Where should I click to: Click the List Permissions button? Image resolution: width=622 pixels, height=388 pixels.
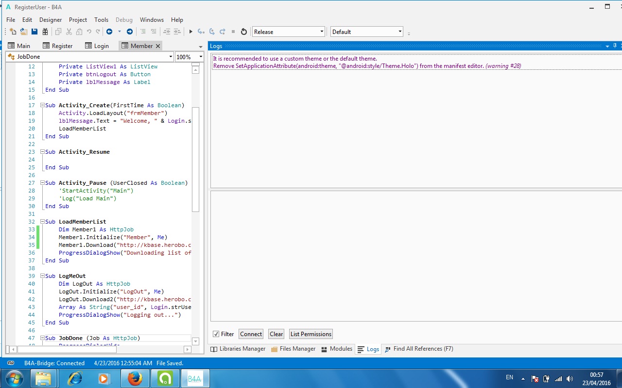tap(311, 334)
